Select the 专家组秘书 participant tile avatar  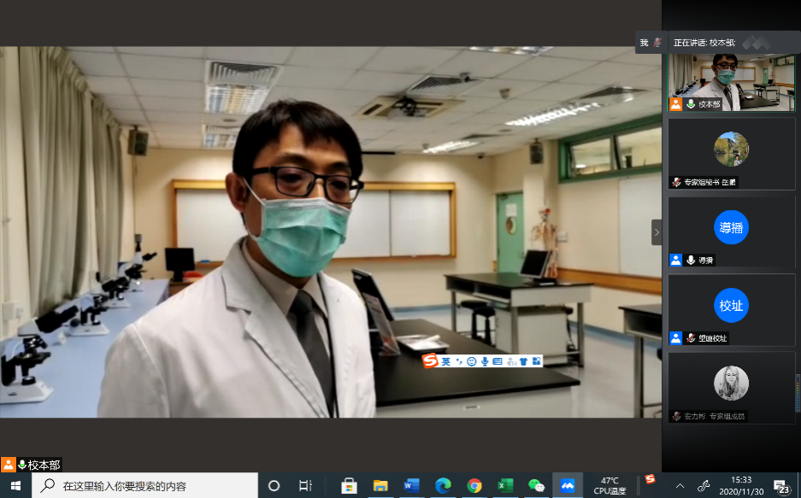point(731,149)
